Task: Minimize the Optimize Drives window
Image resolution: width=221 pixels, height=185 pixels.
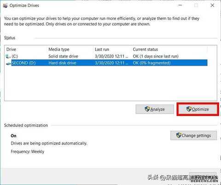Action: click(180, 6)
